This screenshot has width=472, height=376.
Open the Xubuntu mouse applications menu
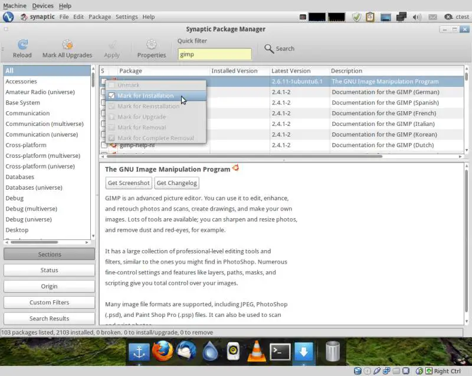coord(8,17)
